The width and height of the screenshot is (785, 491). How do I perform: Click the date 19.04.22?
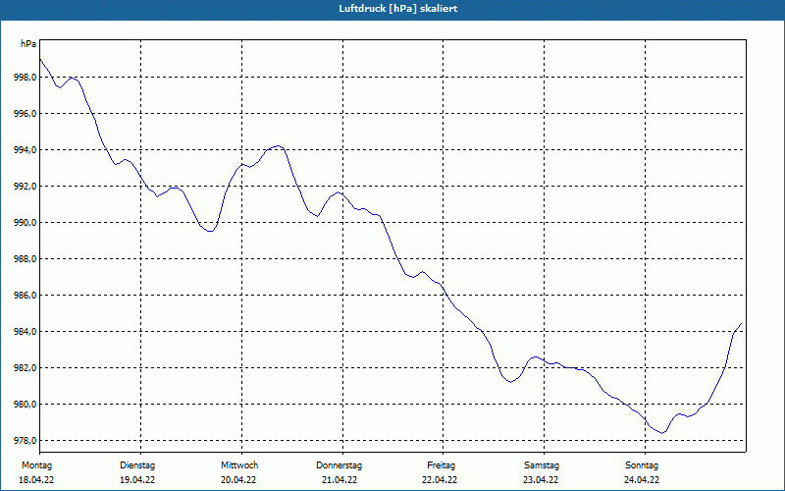[137, 480]
